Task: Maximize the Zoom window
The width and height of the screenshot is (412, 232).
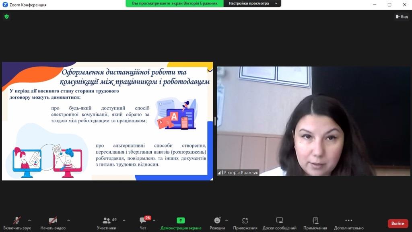Action: tap(389, 5)
